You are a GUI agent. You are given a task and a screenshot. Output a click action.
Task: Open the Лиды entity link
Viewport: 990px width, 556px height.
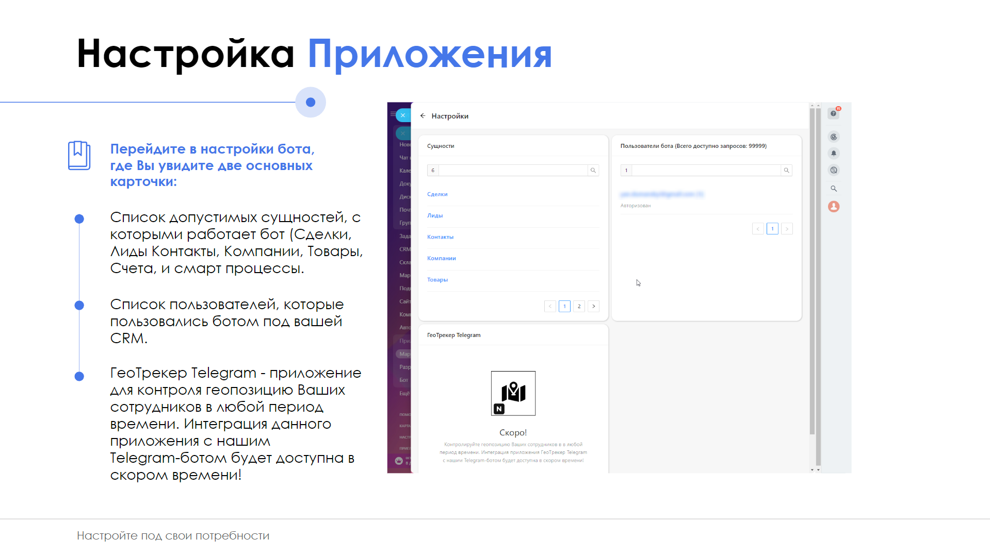click(435, 215)
